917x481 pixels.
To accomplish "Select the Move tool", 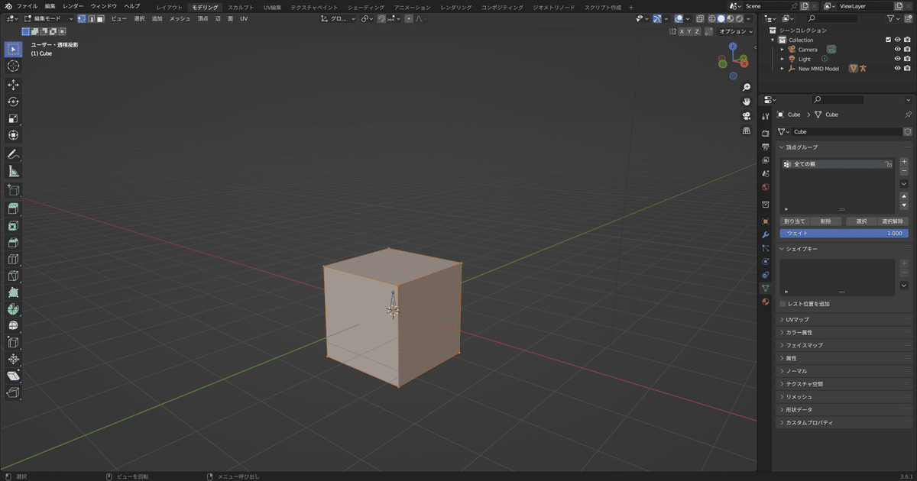I will click(13, 85).
